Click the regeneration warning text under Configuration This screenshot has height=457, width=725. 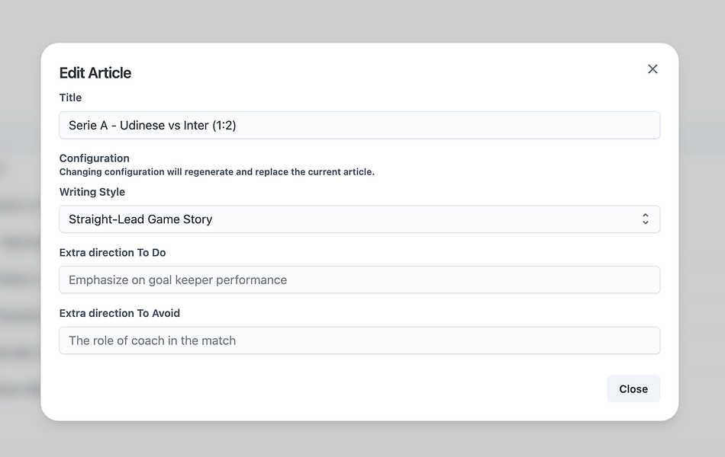click(x=217, y=172)
